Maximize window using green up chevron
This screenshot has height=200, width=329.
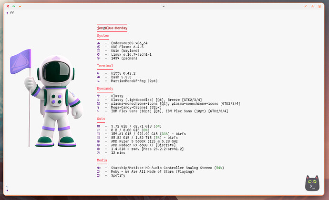14,6
